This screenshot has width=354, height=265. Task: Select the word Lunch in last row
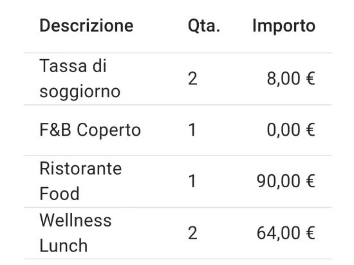point(64,246)
